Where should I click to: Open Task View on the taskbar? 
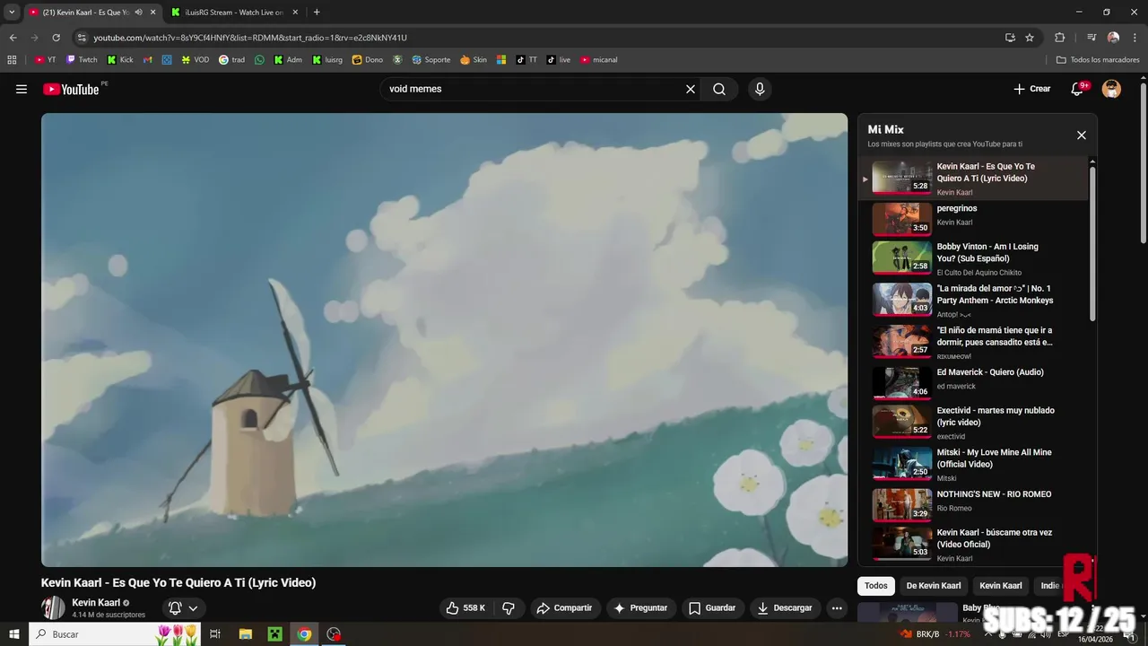215,634
